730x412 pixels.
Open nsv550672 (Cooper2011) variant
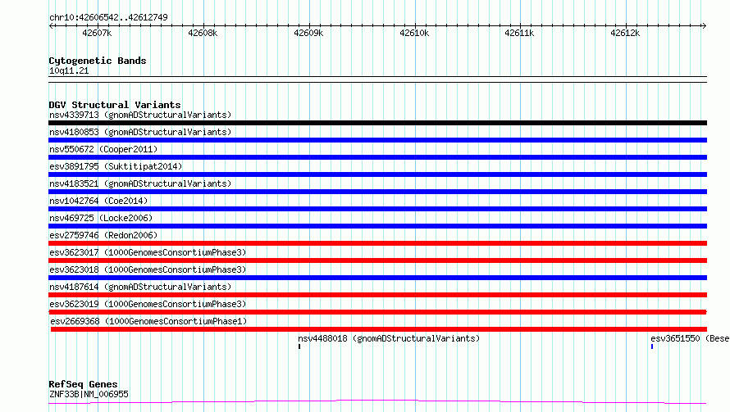click(x=103, y=149)
